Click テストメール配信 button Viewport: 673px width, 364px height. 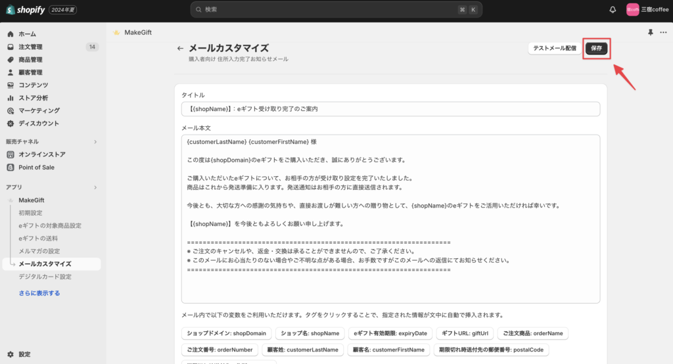click(555, 48)
